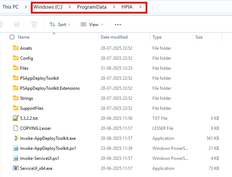Click the Delete trash can icon
232x177 pixels.
pos(34,24)
